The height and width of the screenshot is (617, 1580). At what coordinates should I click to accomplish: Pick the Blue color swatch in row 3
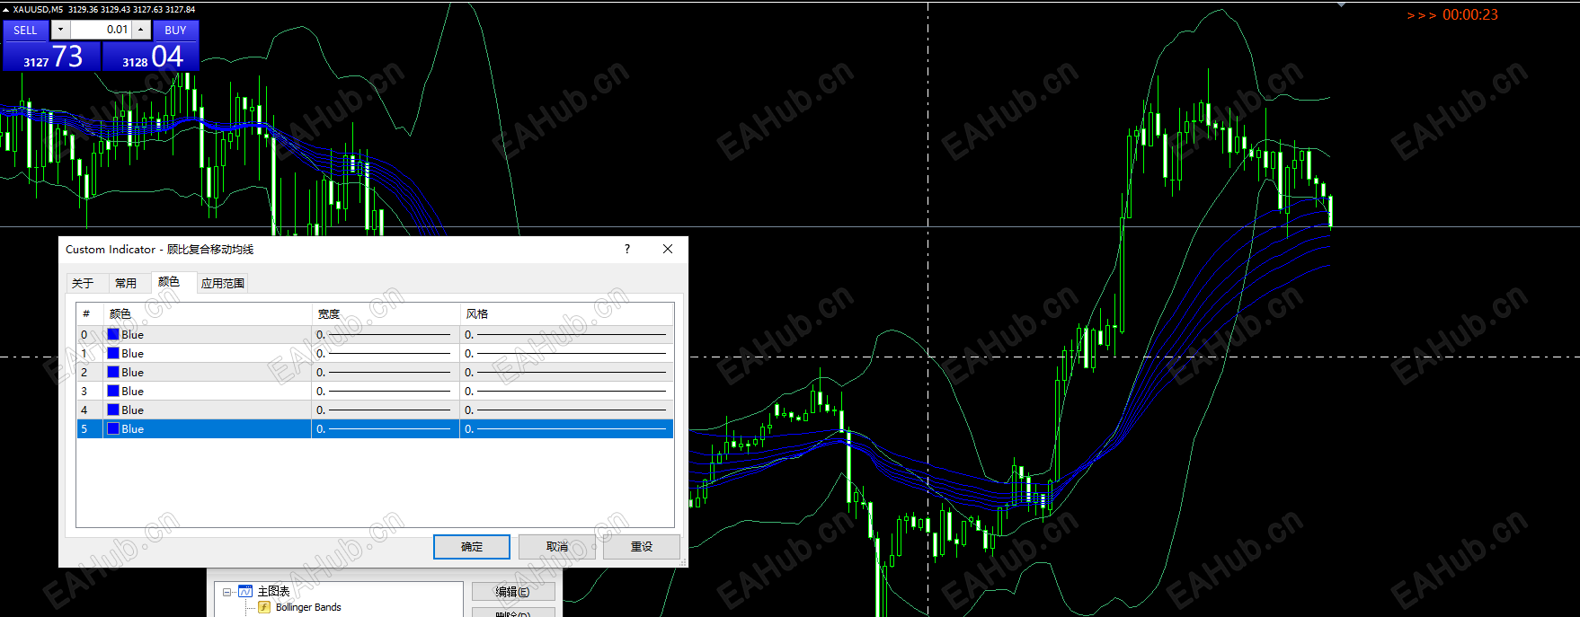[113, 391]
